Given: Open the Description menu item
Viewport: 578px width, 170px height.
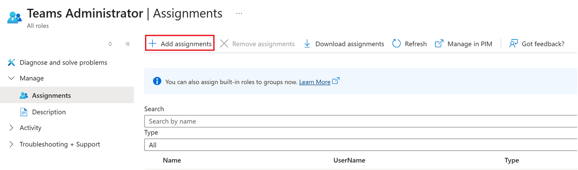Looking at the screenshot, I should [49, 112].
